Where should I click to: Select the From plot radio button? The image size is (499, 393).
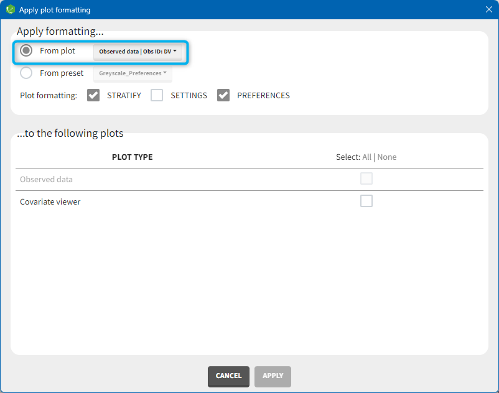[x=26, y=50]
